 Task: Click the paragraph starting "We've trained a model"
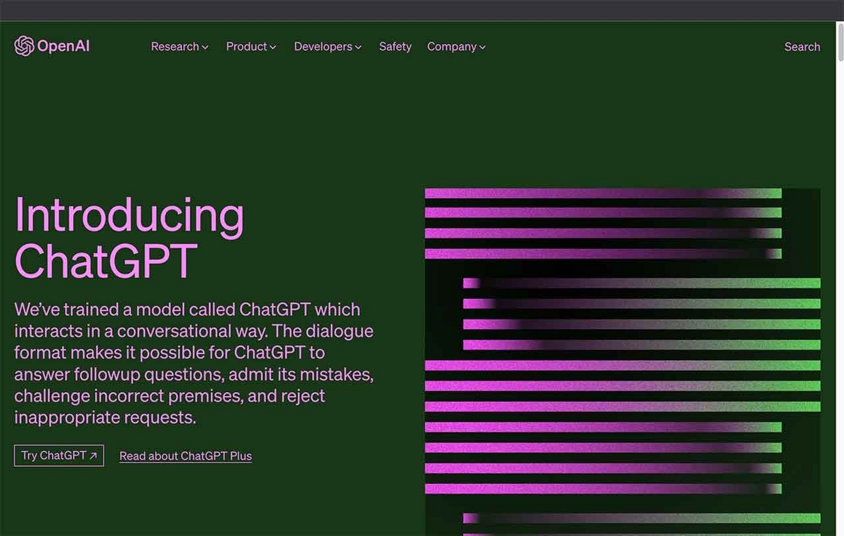click(x=194, y=363)
